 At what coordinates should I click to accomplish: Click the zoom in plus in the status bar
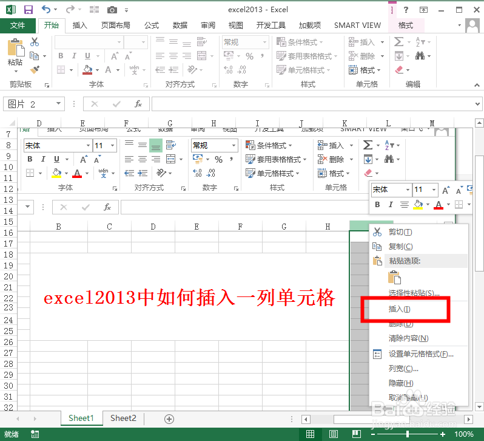tap(443, 434)
